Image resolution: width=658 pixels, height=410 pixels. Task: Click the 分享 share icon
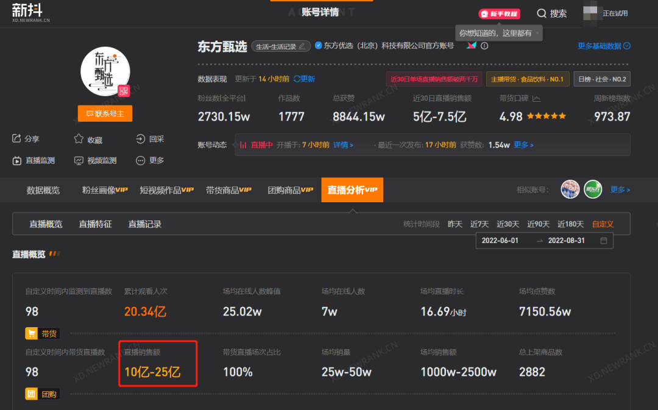(x=17, y=139)
